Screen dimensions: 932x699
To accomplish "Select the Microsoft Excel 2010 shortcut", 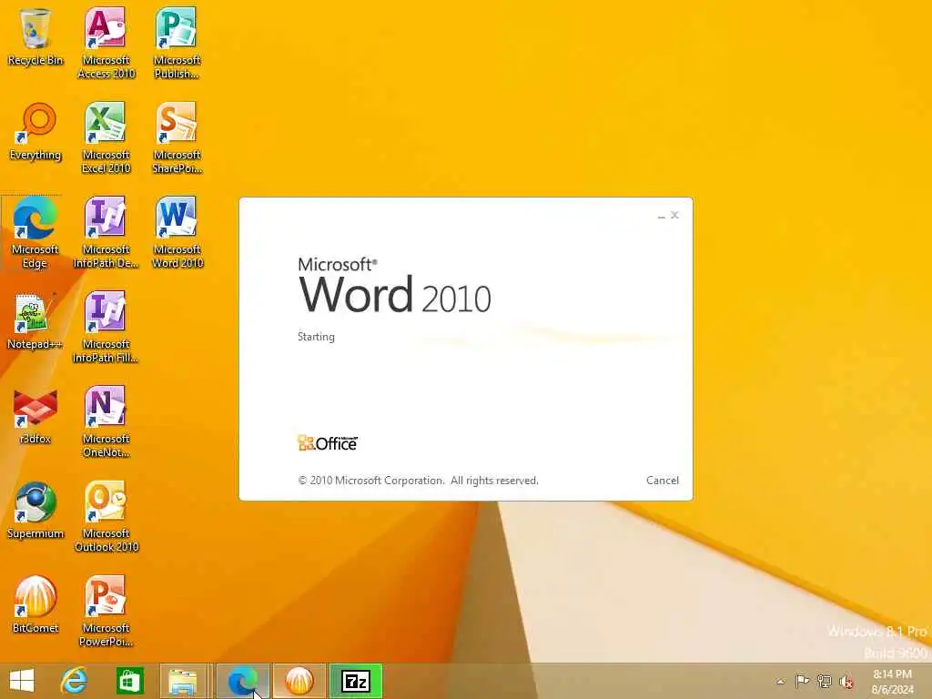I will [x=106, y=137].
